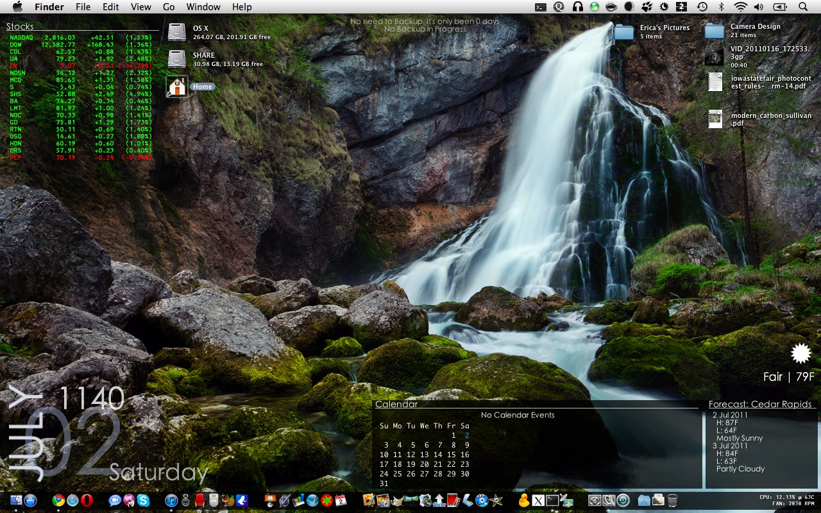Open the battery status menu
This screenshot has height=513, width=821.
[781, 7]
